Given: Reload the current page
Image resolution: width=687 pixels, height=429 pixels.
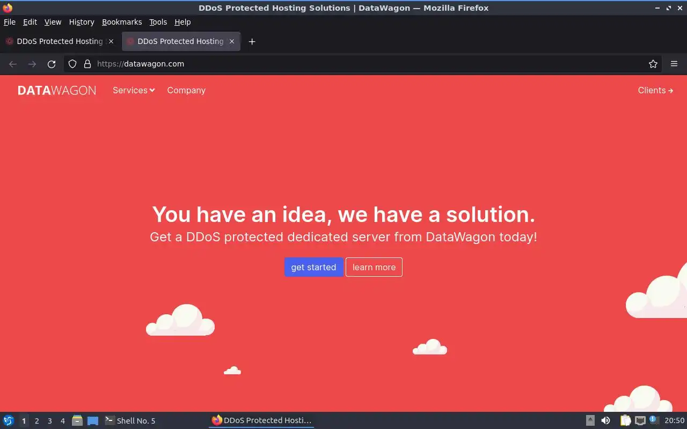Looking at the screenshot, I should pos(52,64).
